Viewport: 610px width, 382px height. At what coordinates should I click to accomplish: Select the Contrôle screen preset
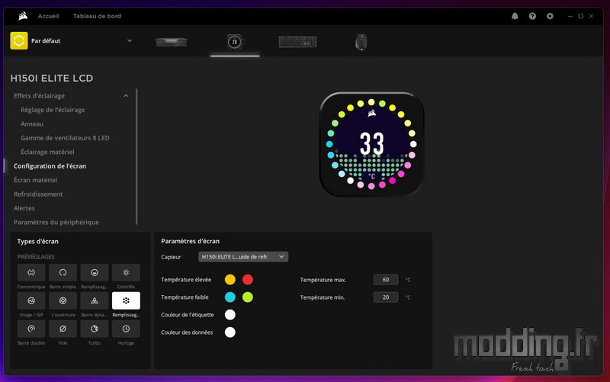click(x=126, y=273)
